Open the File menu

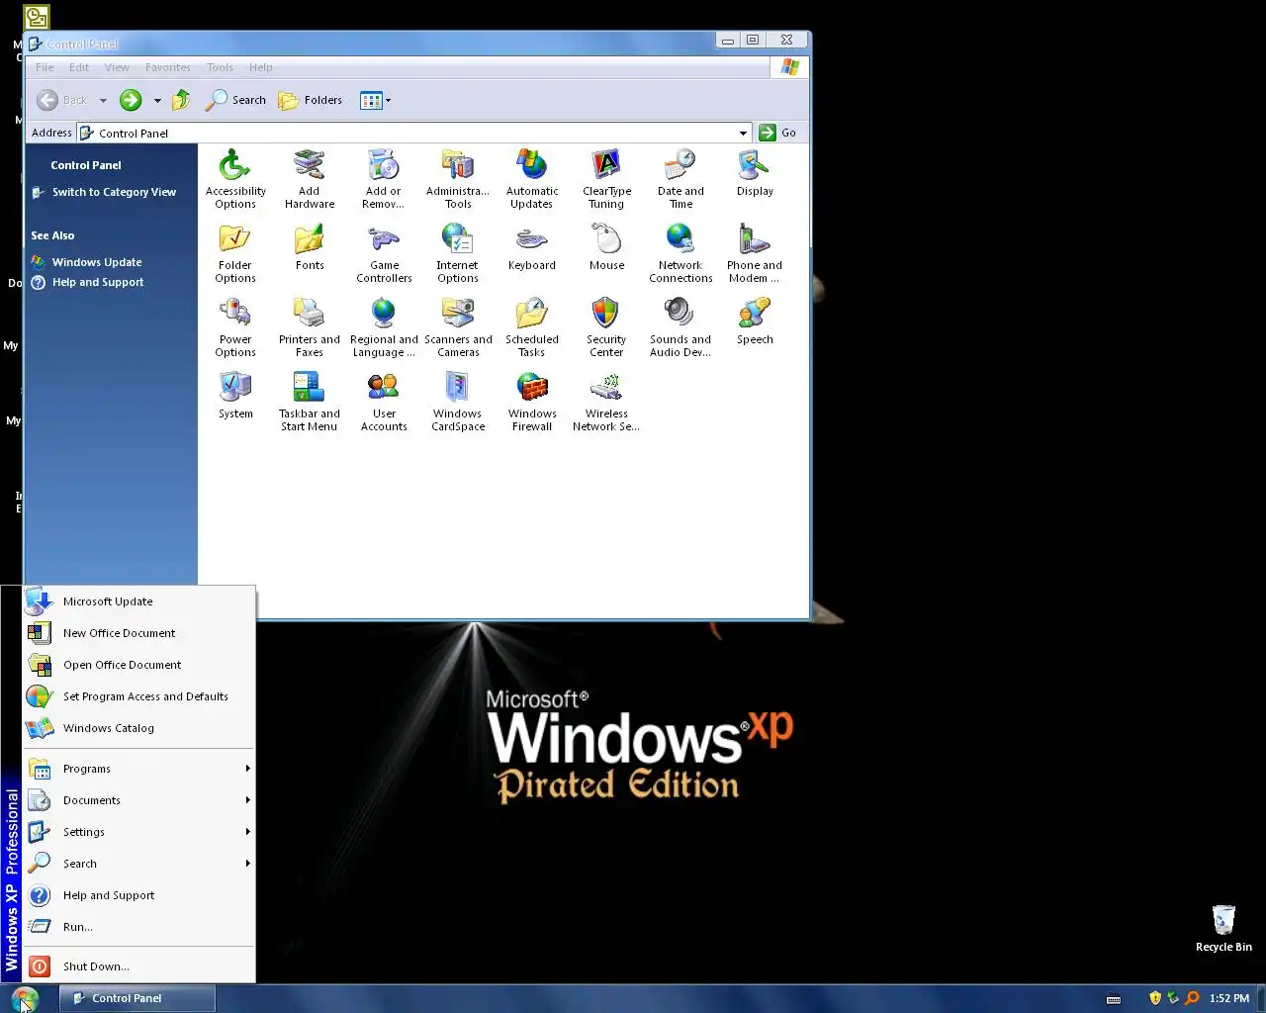point(45,67)
